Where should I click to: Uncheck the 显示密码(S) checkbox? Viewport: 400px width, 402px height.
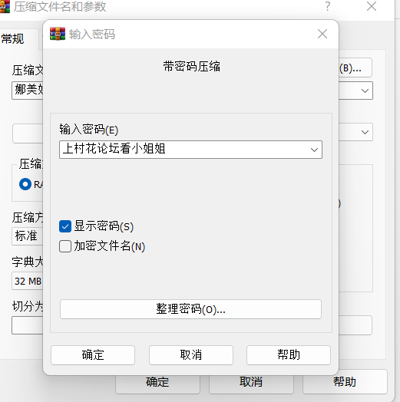(x=65, y=226)
